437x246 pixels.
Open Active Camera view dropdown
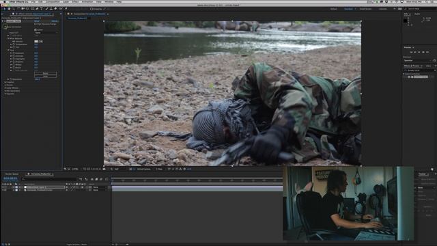(145, 169)
